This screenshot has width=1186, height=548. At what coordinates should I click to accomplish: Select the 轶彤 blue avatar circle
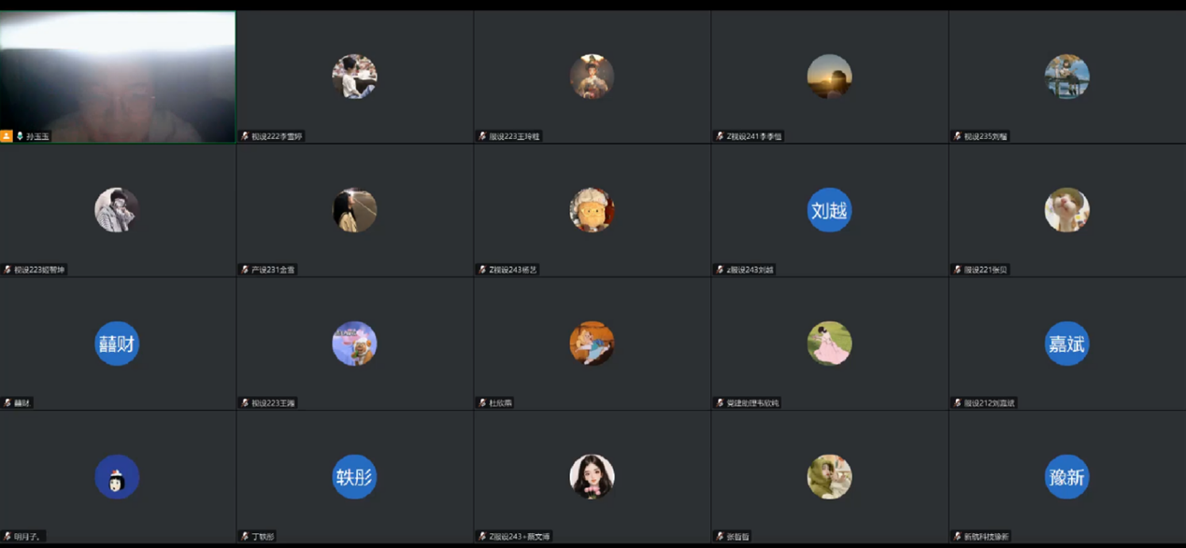coord(354,477)
